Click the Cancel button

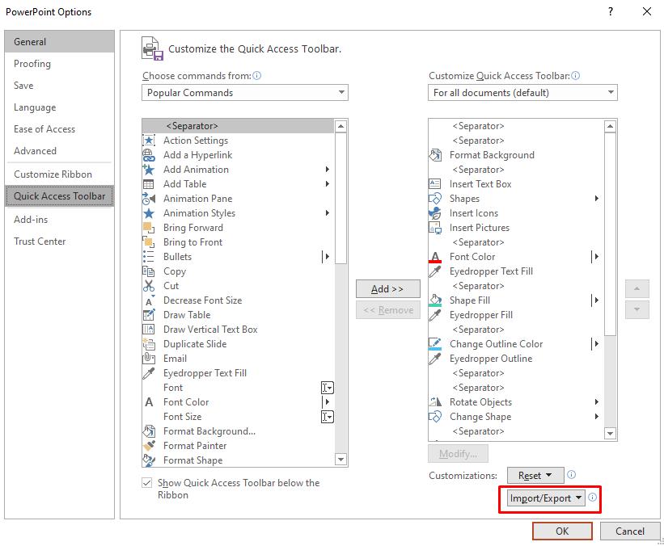(x=630, y=531)
